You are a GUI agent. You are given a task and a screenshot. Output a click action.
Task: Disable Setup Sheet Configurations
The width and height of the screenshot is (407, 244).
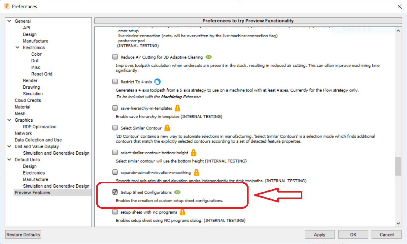pos(115,192)
